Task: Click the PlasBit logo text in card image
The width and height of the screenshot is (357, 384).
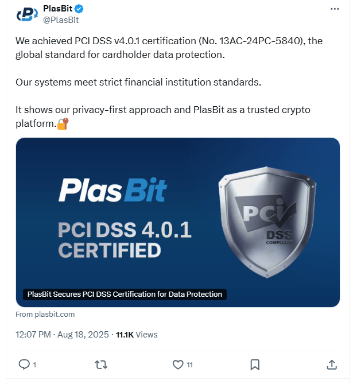Action: [x=112, y=190]
